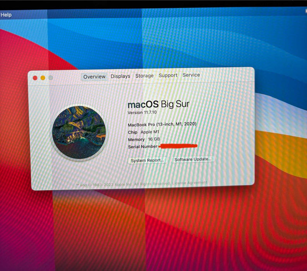Switch to the Displays tab

tap(120, 76)
